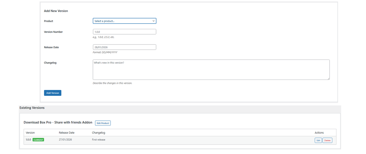This screenshot has width=366, height=154.
Task: Focus the Version Number input field
Action: [x=124, y=32]
